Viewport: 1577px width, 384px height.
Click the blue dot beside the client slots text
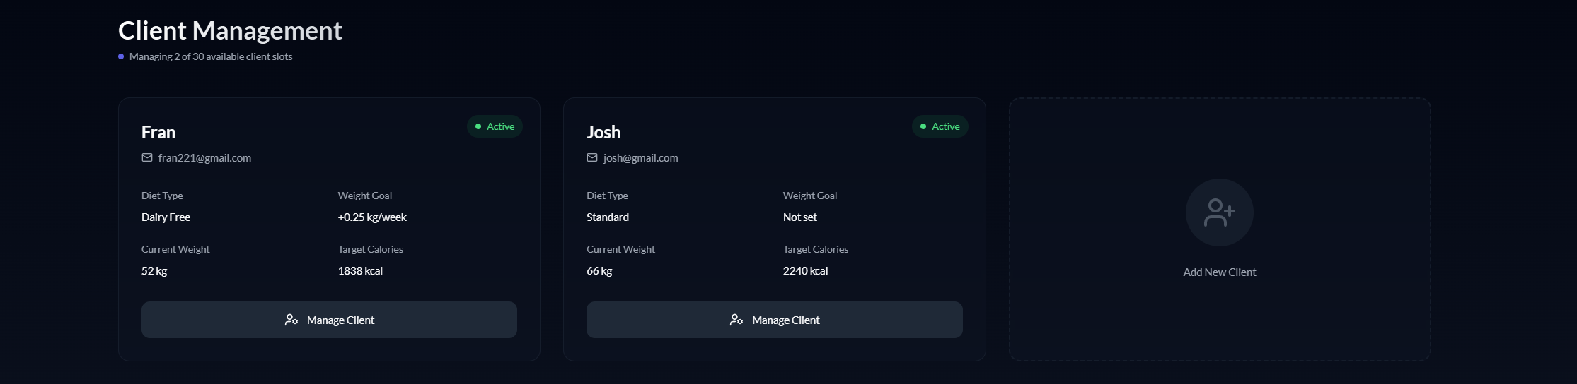pyautogui.click(x=121, y=56)
